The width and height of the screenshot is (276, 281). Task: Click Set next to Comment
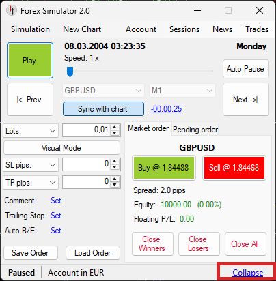(x=56, y=201)
